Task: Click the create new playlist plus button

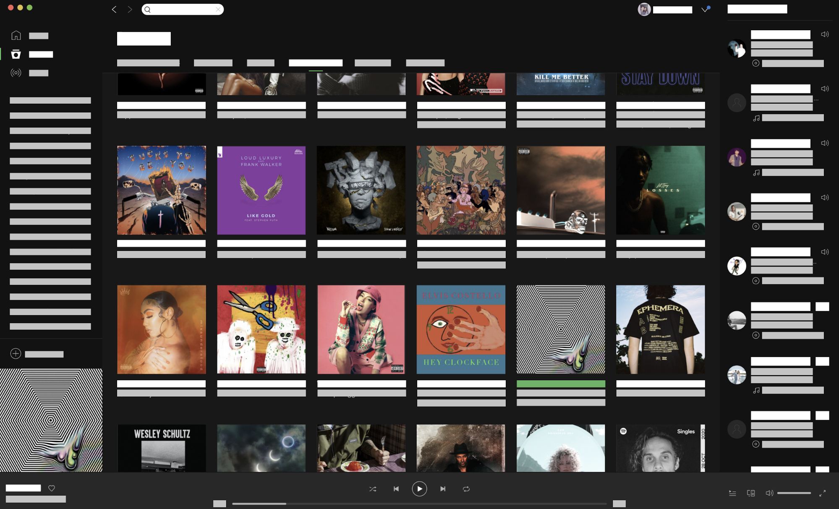Action: click(x=16, y=354)
